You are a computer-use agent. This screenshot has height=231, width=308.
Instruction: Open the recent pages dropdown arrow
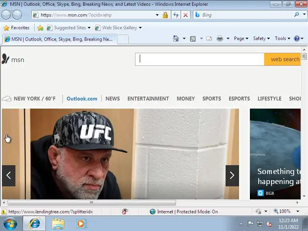pyautogui.click(x=26, y=15)
